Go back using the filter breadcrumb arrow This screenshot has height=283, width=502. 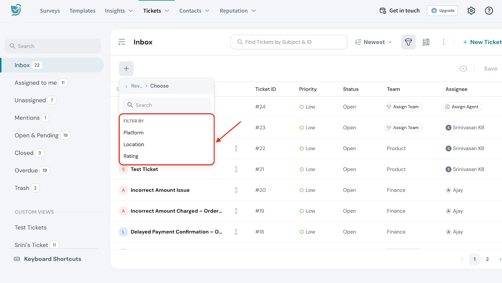pyautogui.click(x=126, y=86)
